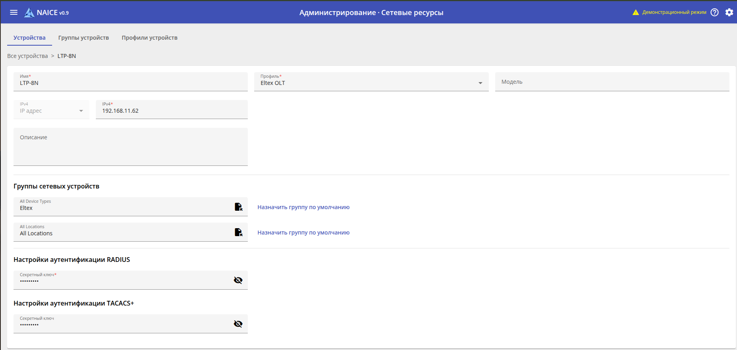The height and width of the screenshot is (350, 737).
Task: Assign default group for All Device Types
Action: [303, 207]
